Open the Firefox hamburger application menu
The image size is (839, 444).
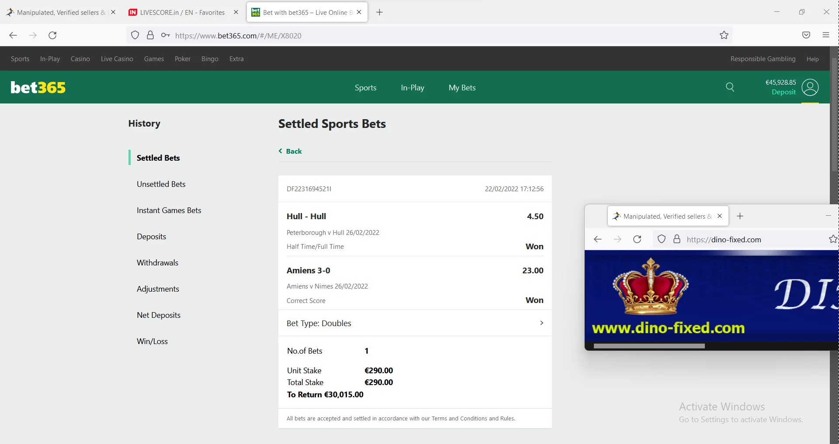[826, 35]
